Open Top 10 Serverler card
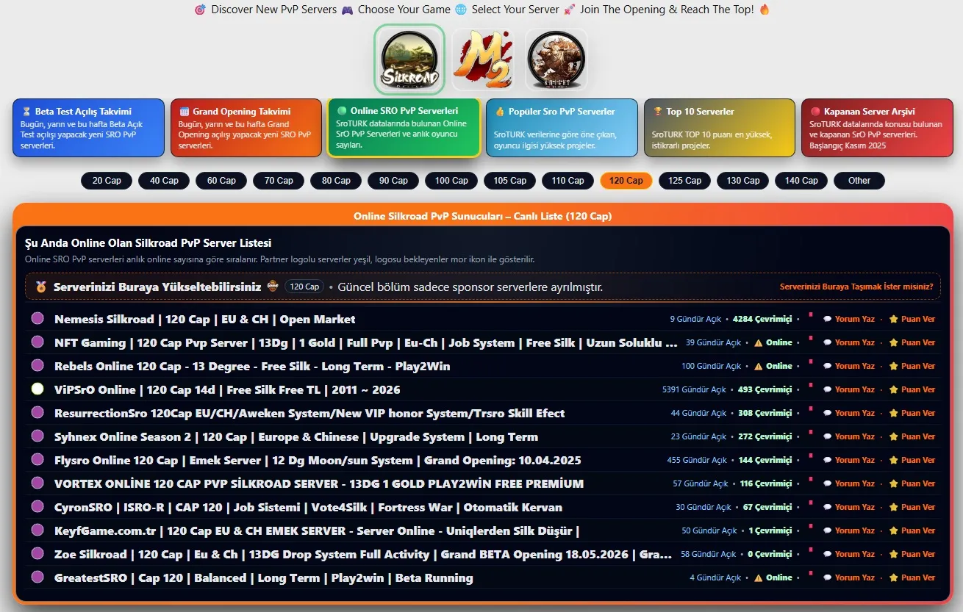 pos(720,128)
